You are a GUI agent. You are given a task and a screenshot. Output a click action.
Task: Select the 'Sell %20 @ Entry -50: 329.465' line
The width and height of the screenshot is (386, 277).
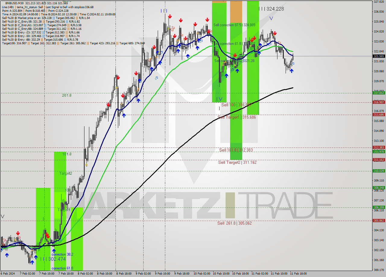[41, 36]
